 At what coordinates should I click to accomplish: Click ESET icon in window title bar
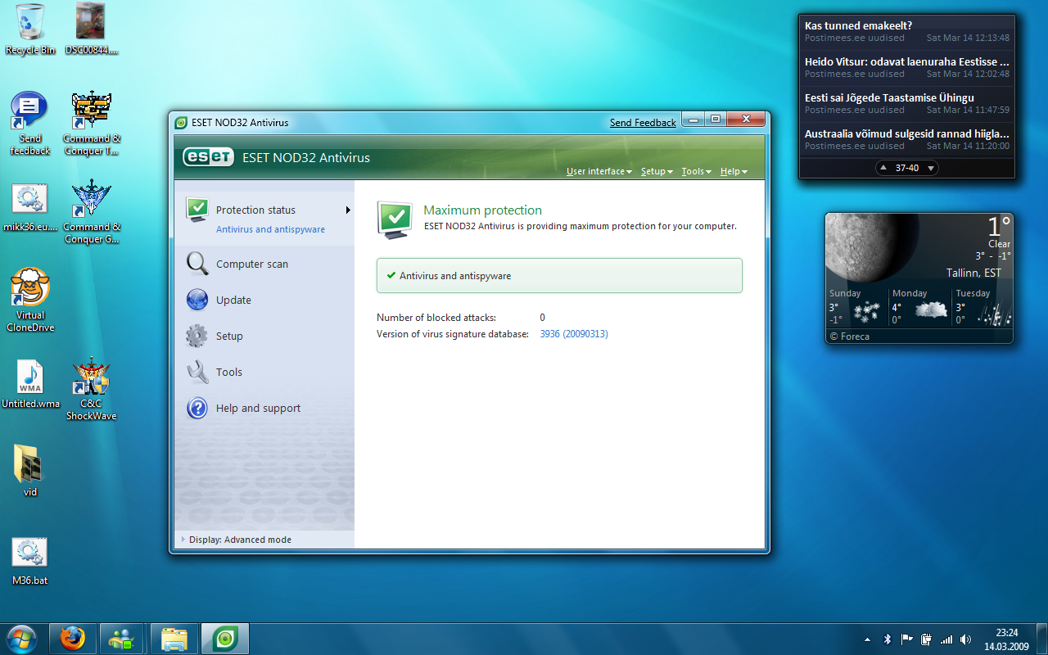tap(181, 123)
